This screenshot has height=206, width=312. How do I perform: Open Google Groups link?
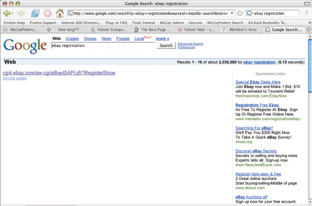pyautogui.click(x=90, y=38)
